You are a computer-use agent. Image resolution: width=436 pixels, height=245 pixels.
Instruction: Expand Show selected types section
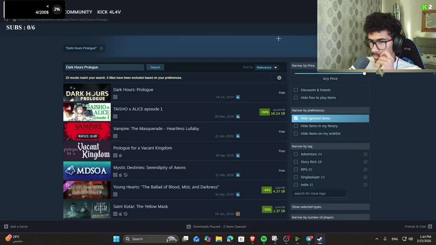330,207
